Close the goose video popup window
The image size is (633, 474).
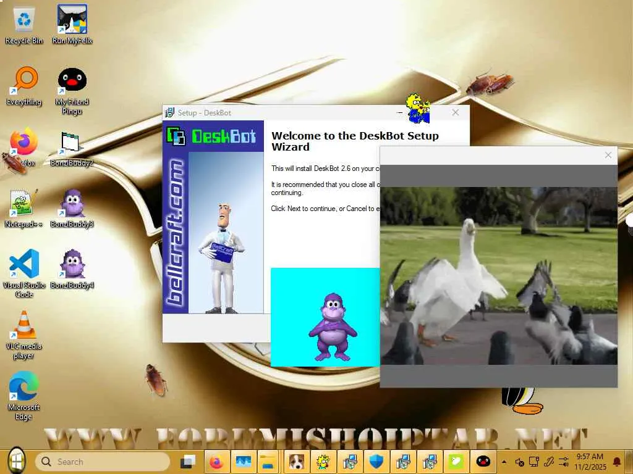pyautogui.click(x=608, y=155)
